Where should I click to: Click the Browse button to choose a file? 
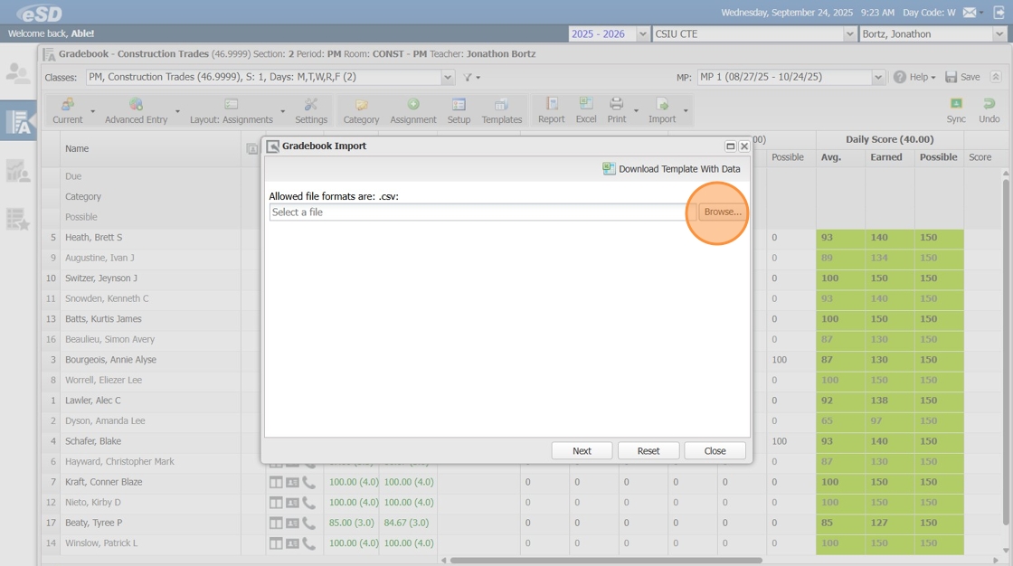click(722, 212)
